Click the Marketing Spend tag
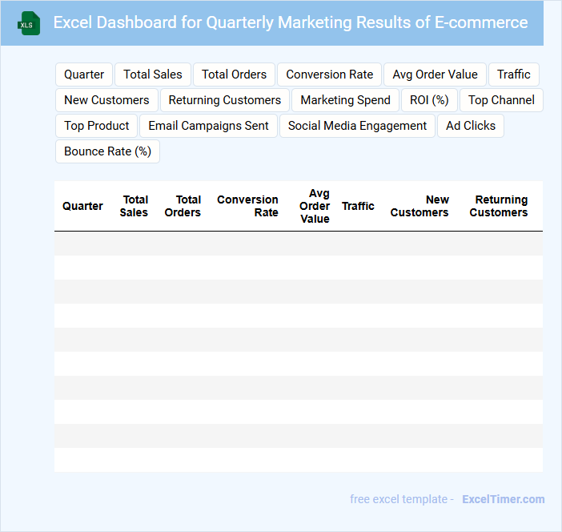Image resolution: width=562 pixels, height=532 pixels. (345, 100)
